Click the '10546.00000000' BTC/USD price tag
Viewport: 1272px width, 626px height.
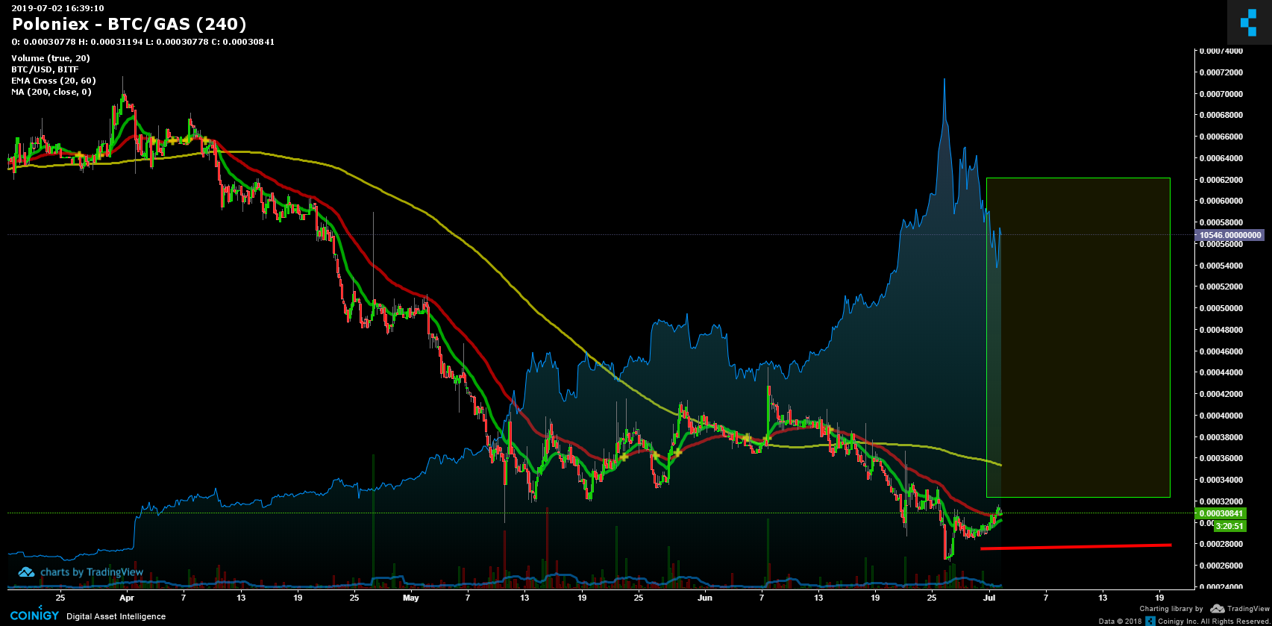point(1229,235)
